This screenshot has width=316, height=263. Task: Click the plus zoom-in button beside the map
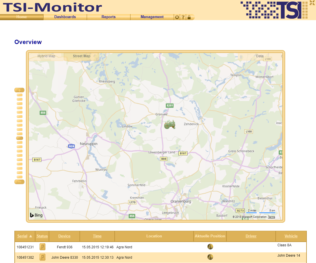pos(19,90)
